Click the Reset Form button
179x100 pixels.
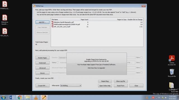point(121,86)
